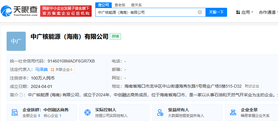
Task: Click registered capital 100万人民币
Action: tap(43, 78)
